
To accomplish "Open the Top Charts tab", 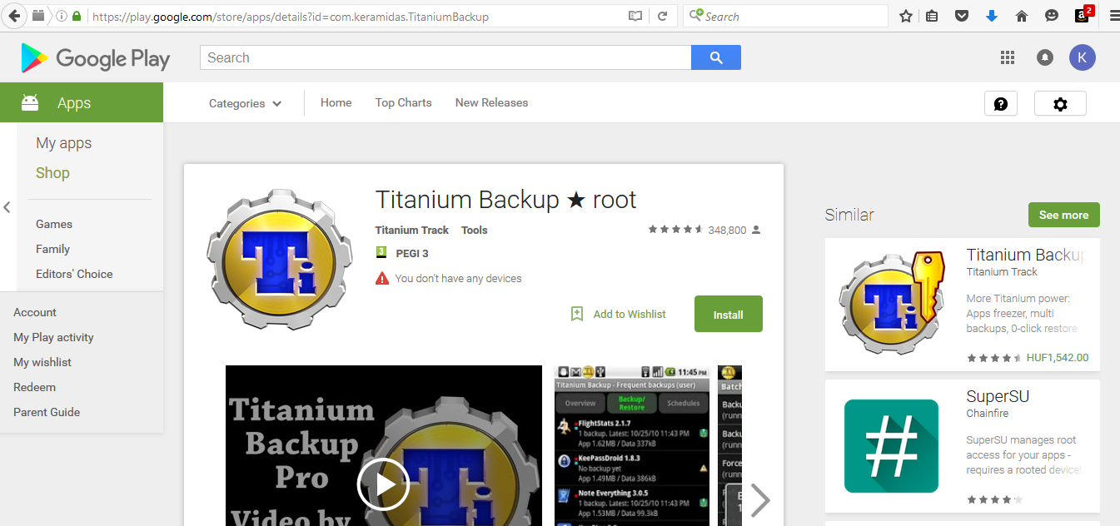I will 404,102.
